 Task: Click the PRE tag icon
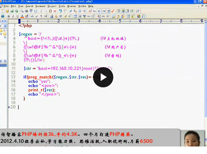click(x=89, y=16)
